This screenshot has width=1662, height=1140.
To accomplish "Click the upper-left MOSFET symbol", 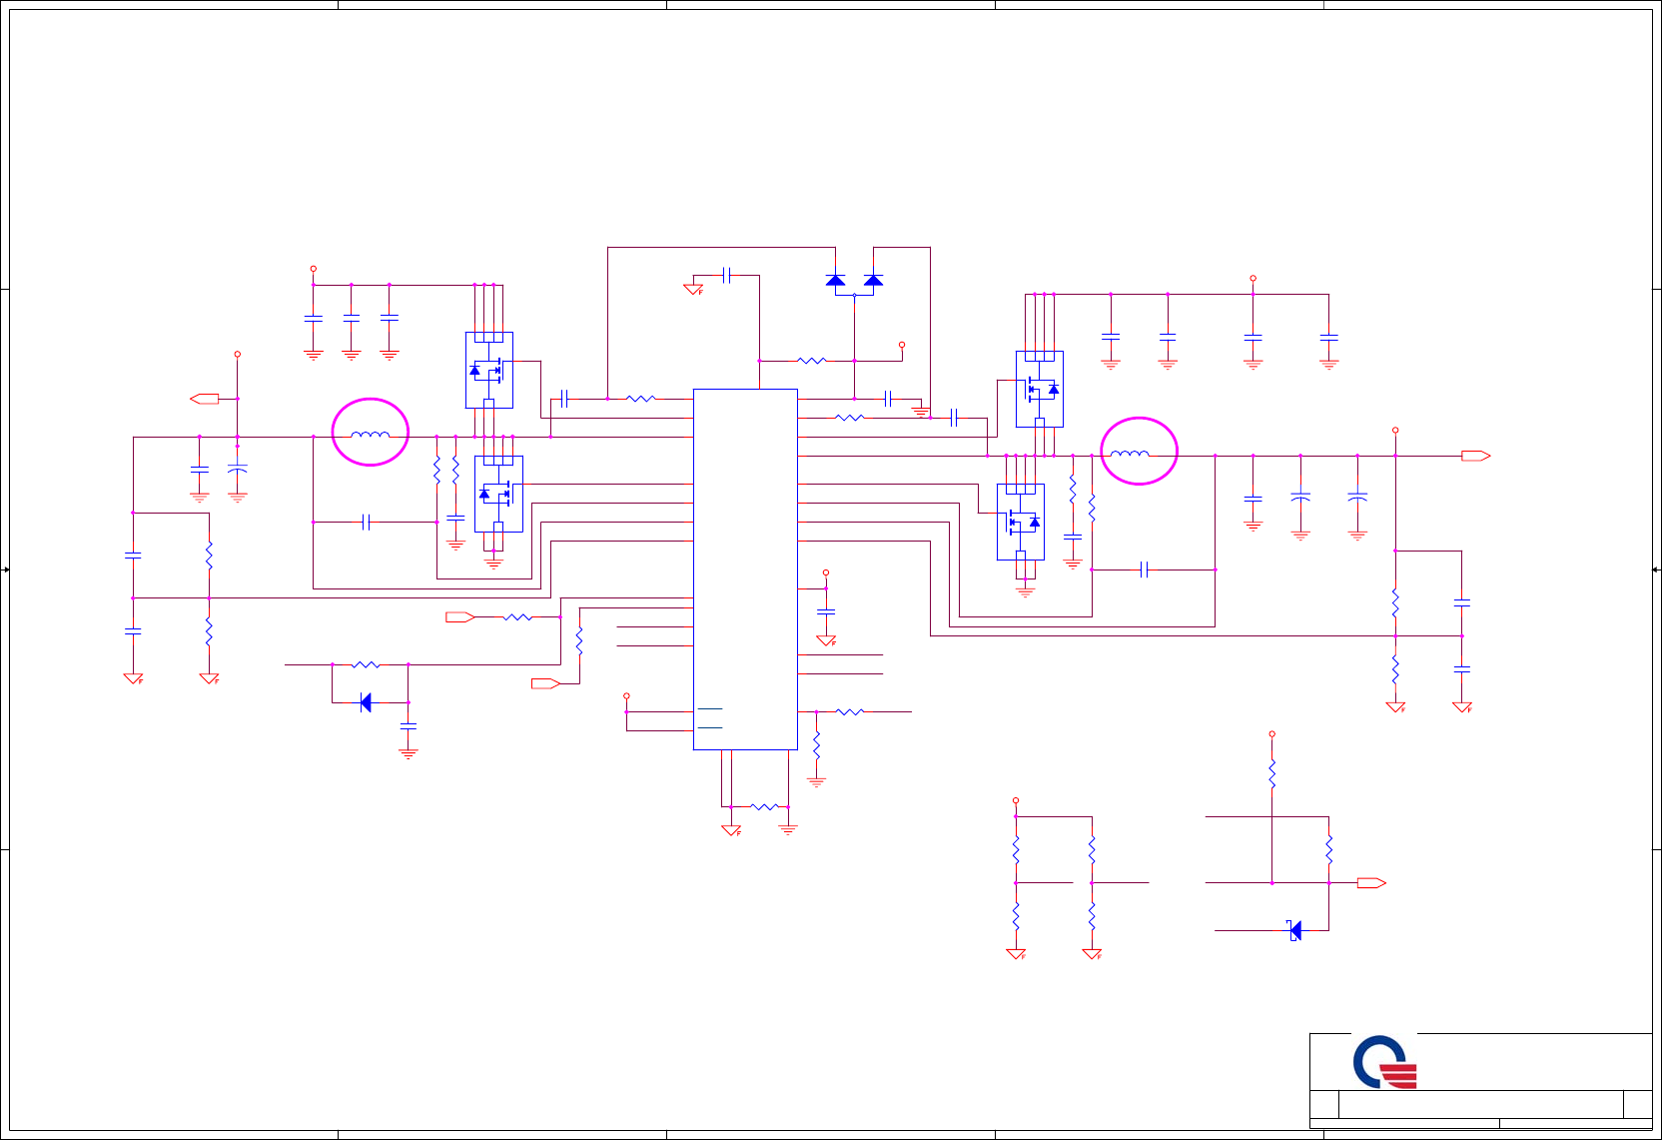I will coord(489,370).
